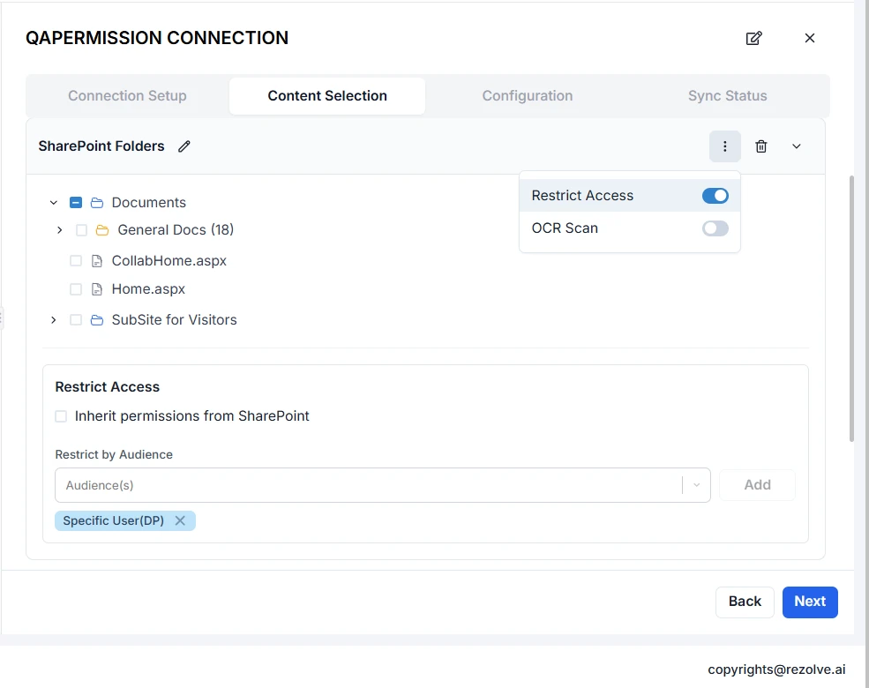869x688 pixels.
Task: Check Inherit permissions from SharePoint
Action: [61, 416]
